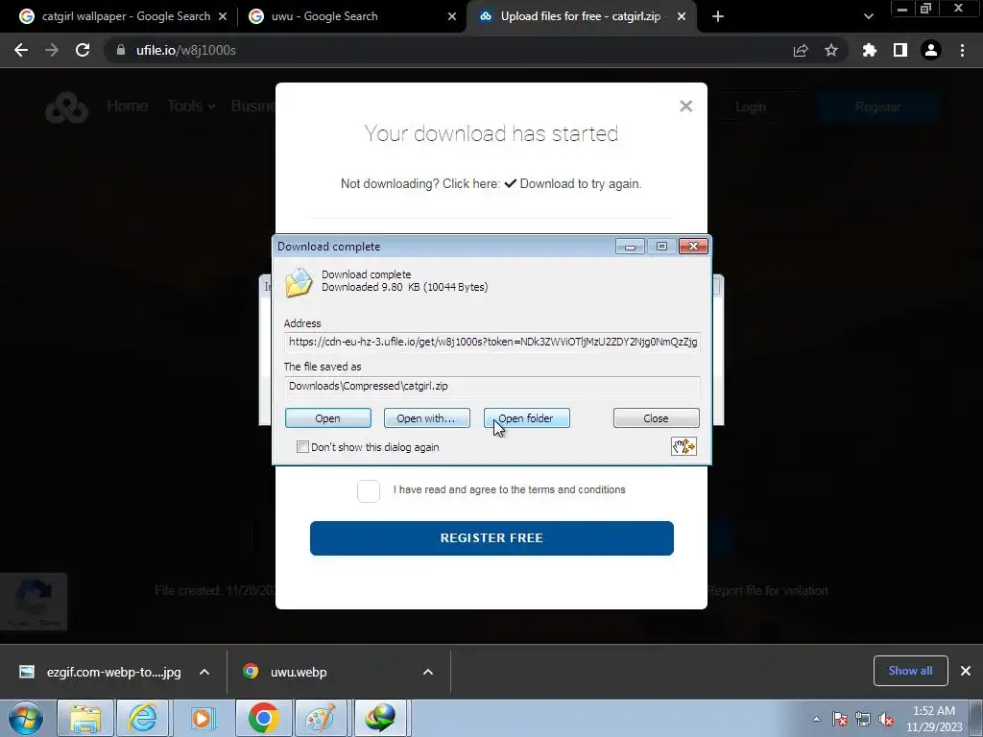Image resolution: width=983 pixels, height=737 pixels.
Task: Tick Don't show this dialog again
Action: [302, 447]
